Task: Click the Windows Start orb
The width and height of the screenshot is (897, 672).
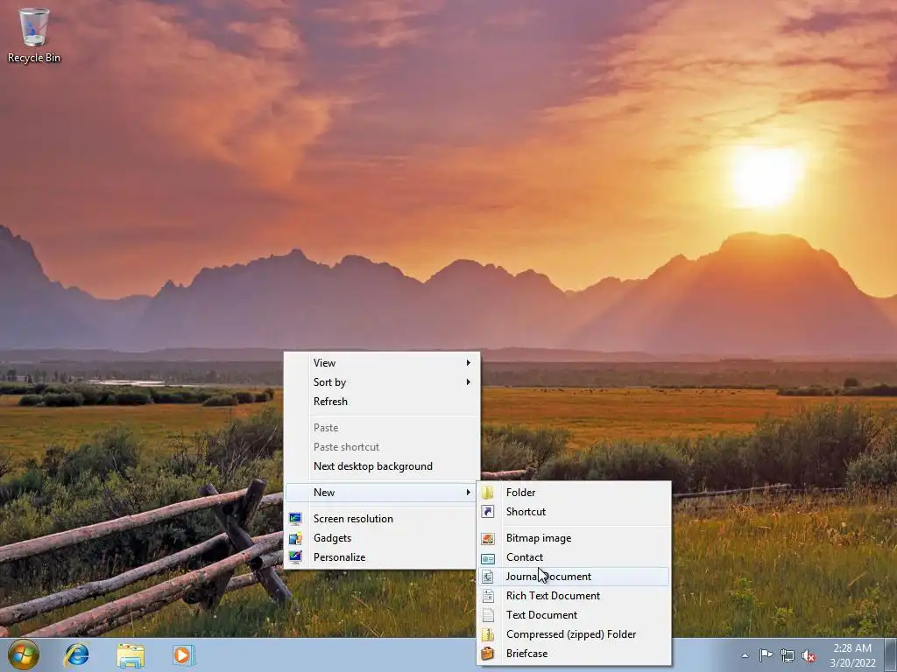Action: point(23,654)
